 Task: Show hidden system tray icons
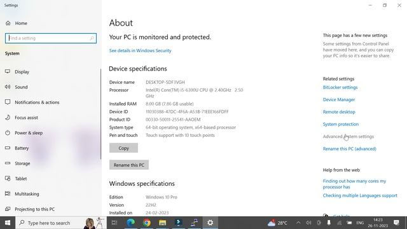(x=298, y=223)
